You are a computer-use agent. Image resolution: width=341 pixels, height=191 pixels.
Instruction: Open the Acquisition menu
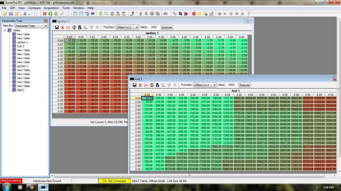[51, 8]
